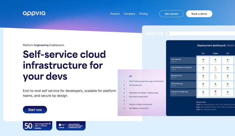The image size is (235, 136).
Task: Click the appvia logo in the header
Action: coord(34,13)
